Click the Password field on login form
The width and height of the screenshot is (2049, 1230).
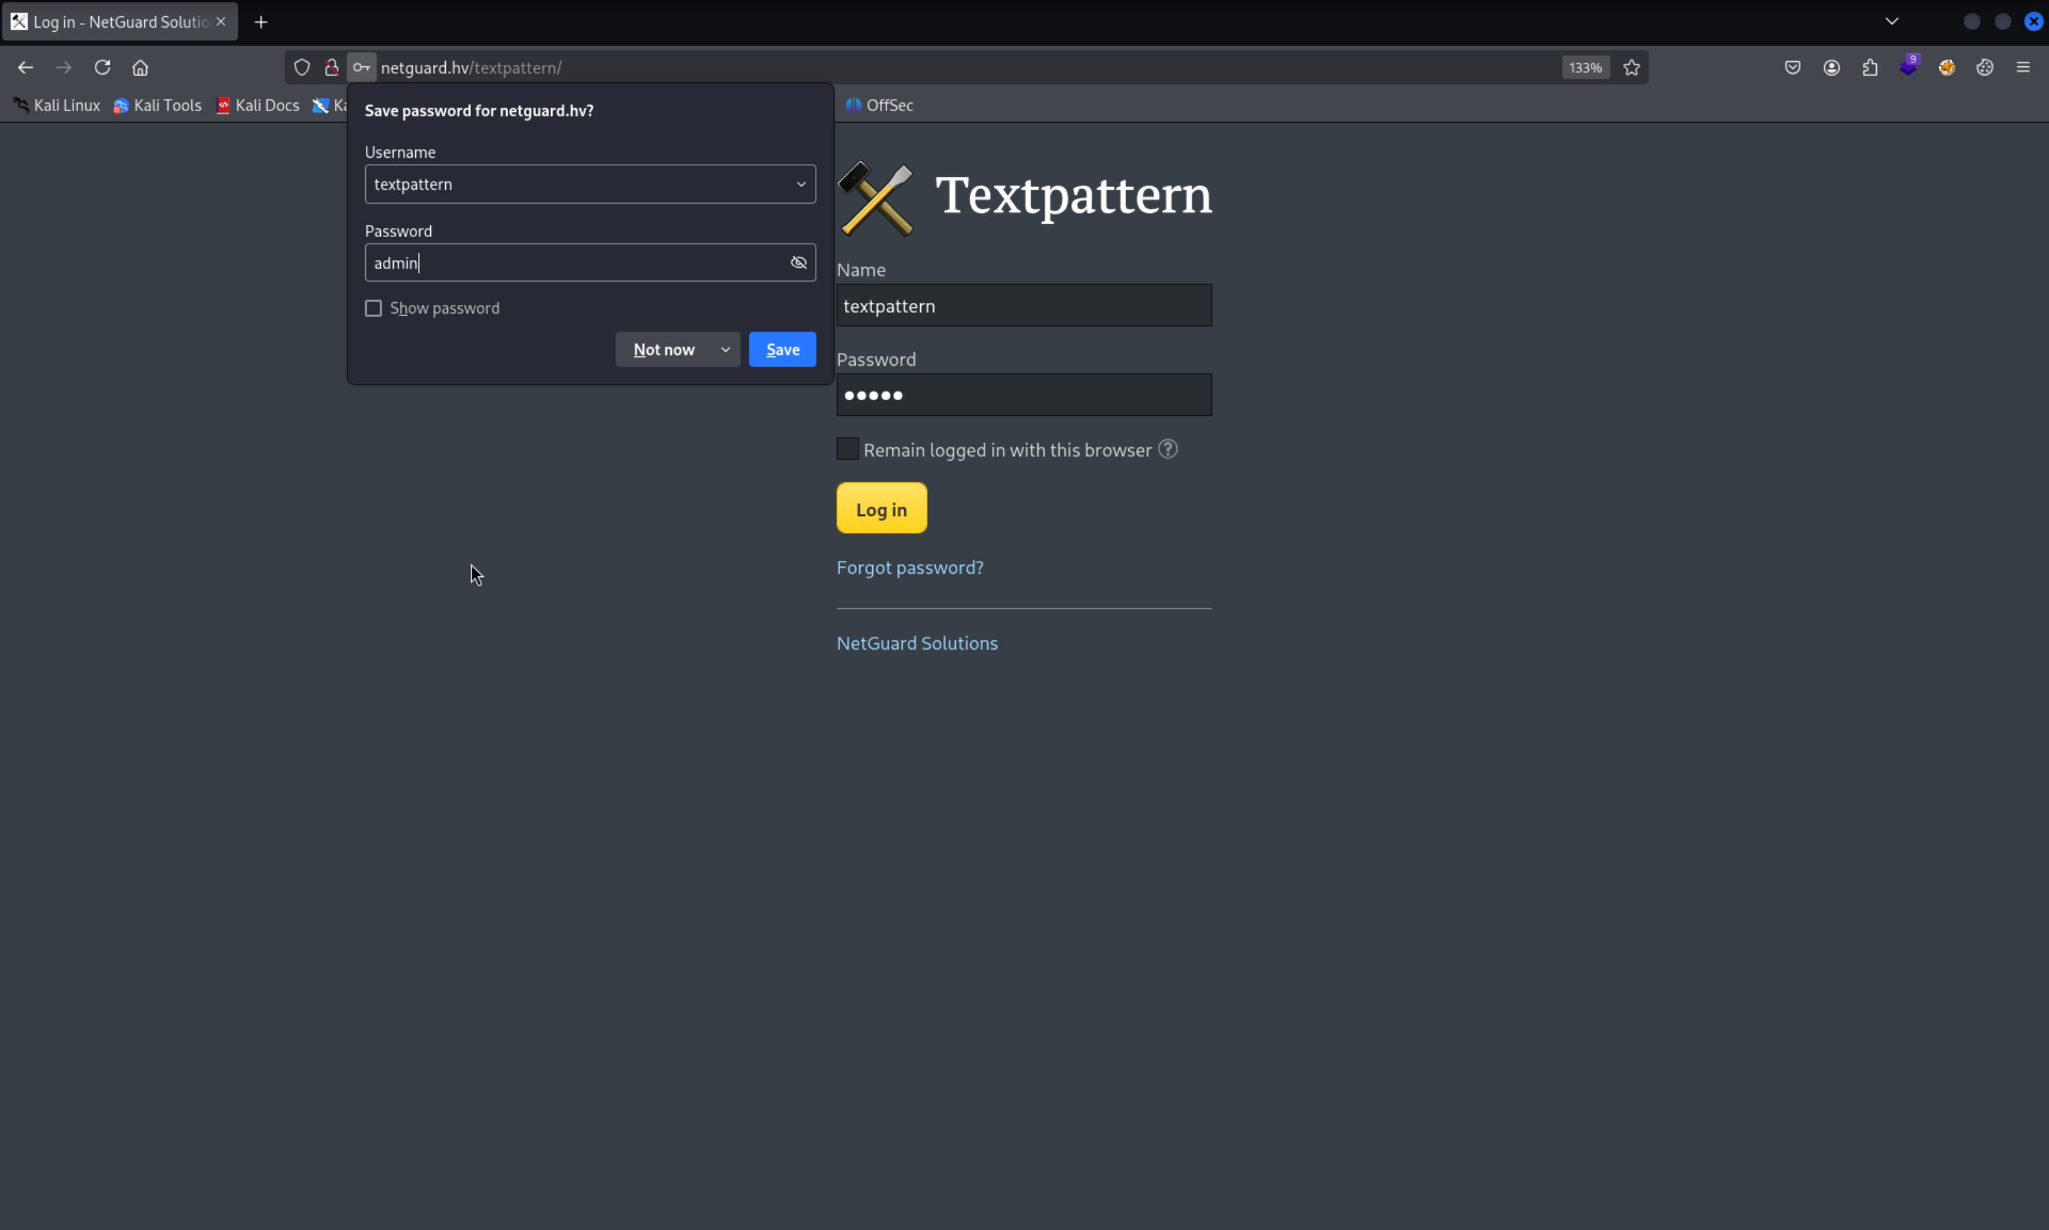(1023, 396)
